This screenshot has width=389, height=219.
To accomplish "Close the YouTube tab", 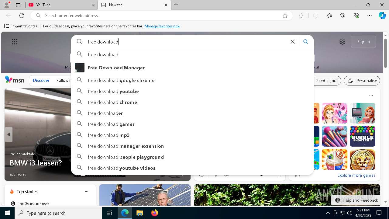I will click(93, 5).
